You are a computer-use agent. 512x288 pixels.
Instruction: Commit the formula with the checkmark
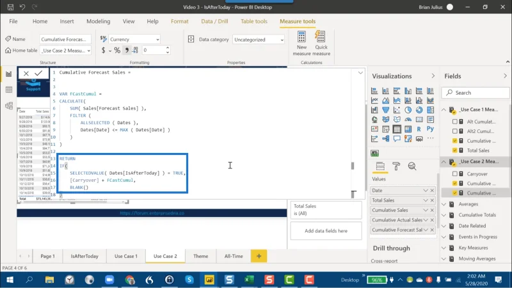click(x=38, y=73)
